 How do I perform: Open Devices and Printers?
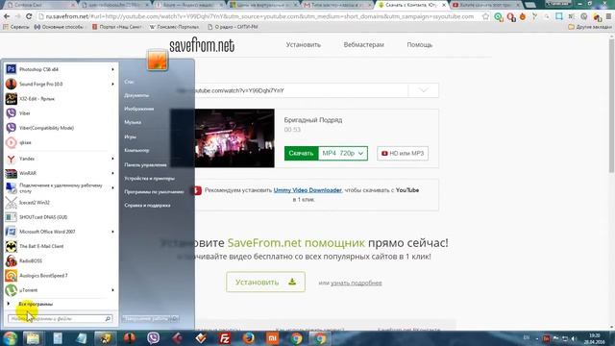(150, 178)
